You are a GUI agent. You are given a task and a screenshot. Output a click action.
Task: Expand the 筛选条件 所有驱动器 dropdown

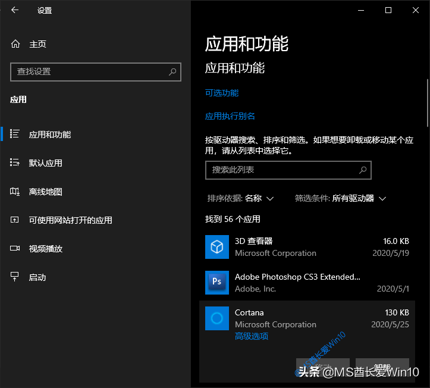click(x=340, y=198)
